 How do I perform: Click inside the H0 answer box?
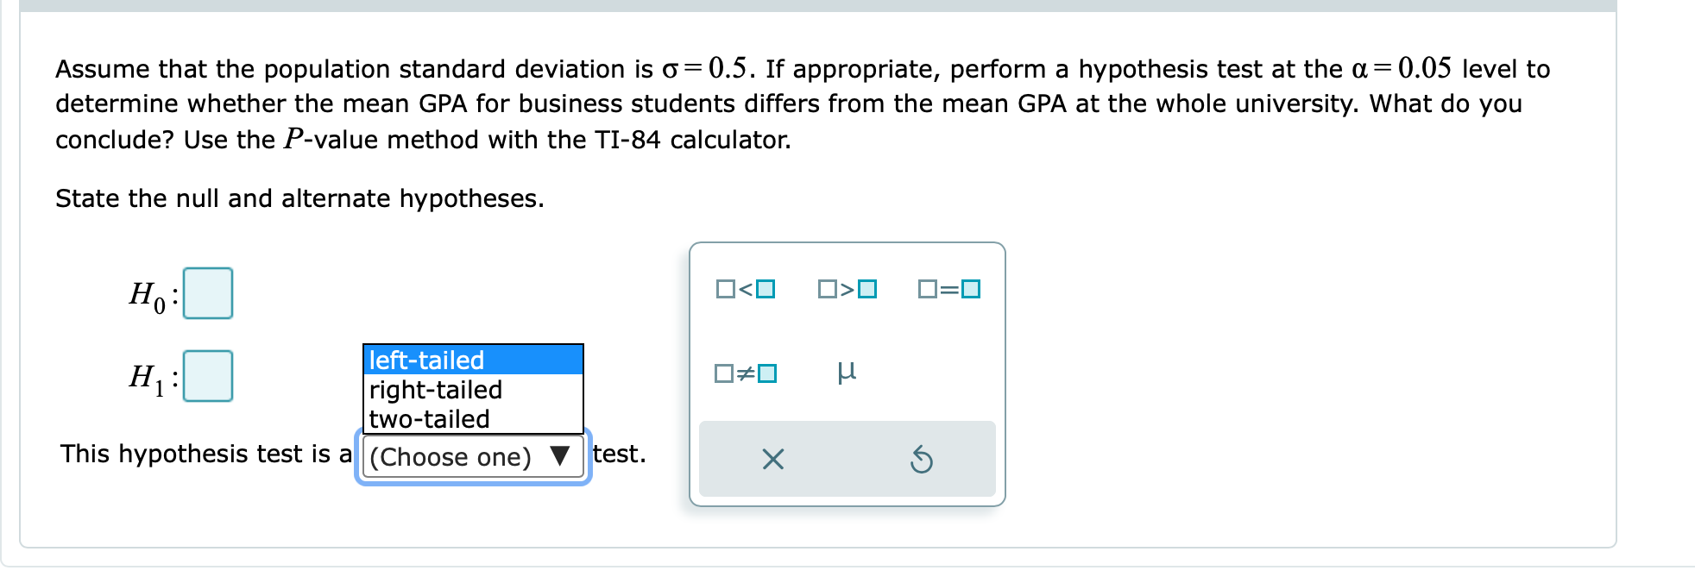(x=210, y=293)
